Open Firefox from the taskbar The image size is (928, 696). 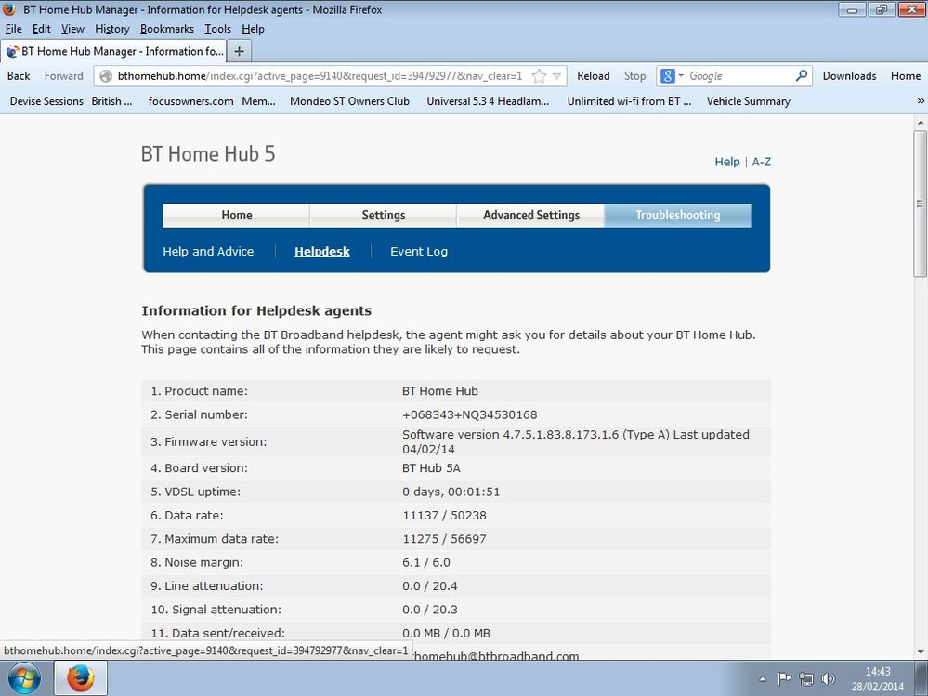81,678
